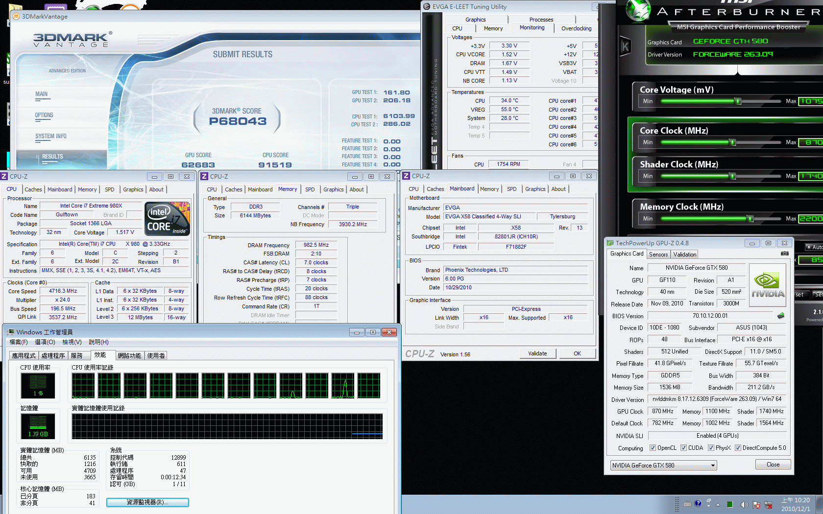823x514 pixels.
Task: Click the Graphics Card tab in GPU-Z
Action: 627,254
